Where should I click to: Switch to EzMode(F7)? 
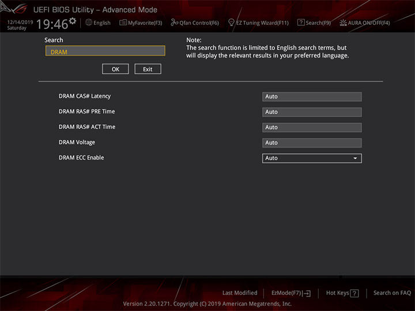(x=291, y=293)
